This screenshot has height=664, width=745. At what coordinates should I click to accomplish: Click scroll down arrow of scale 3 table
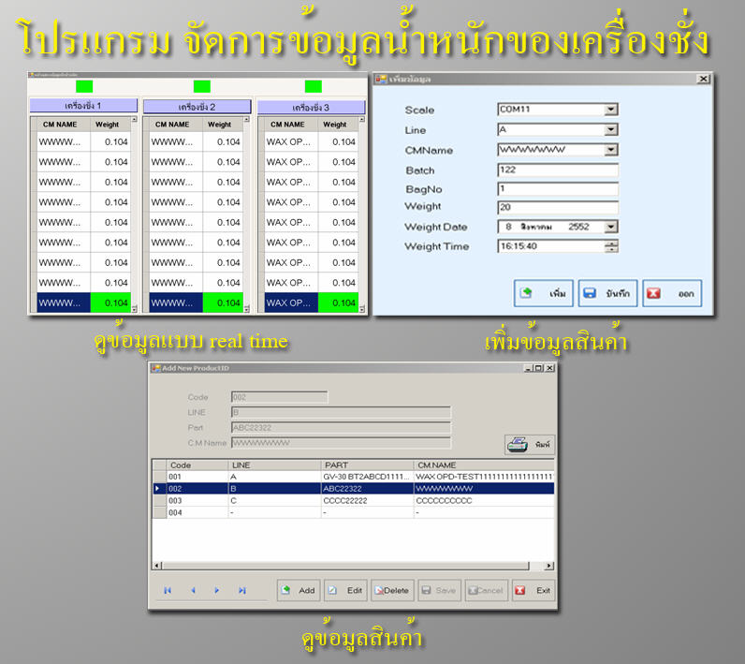pos(362,309)
